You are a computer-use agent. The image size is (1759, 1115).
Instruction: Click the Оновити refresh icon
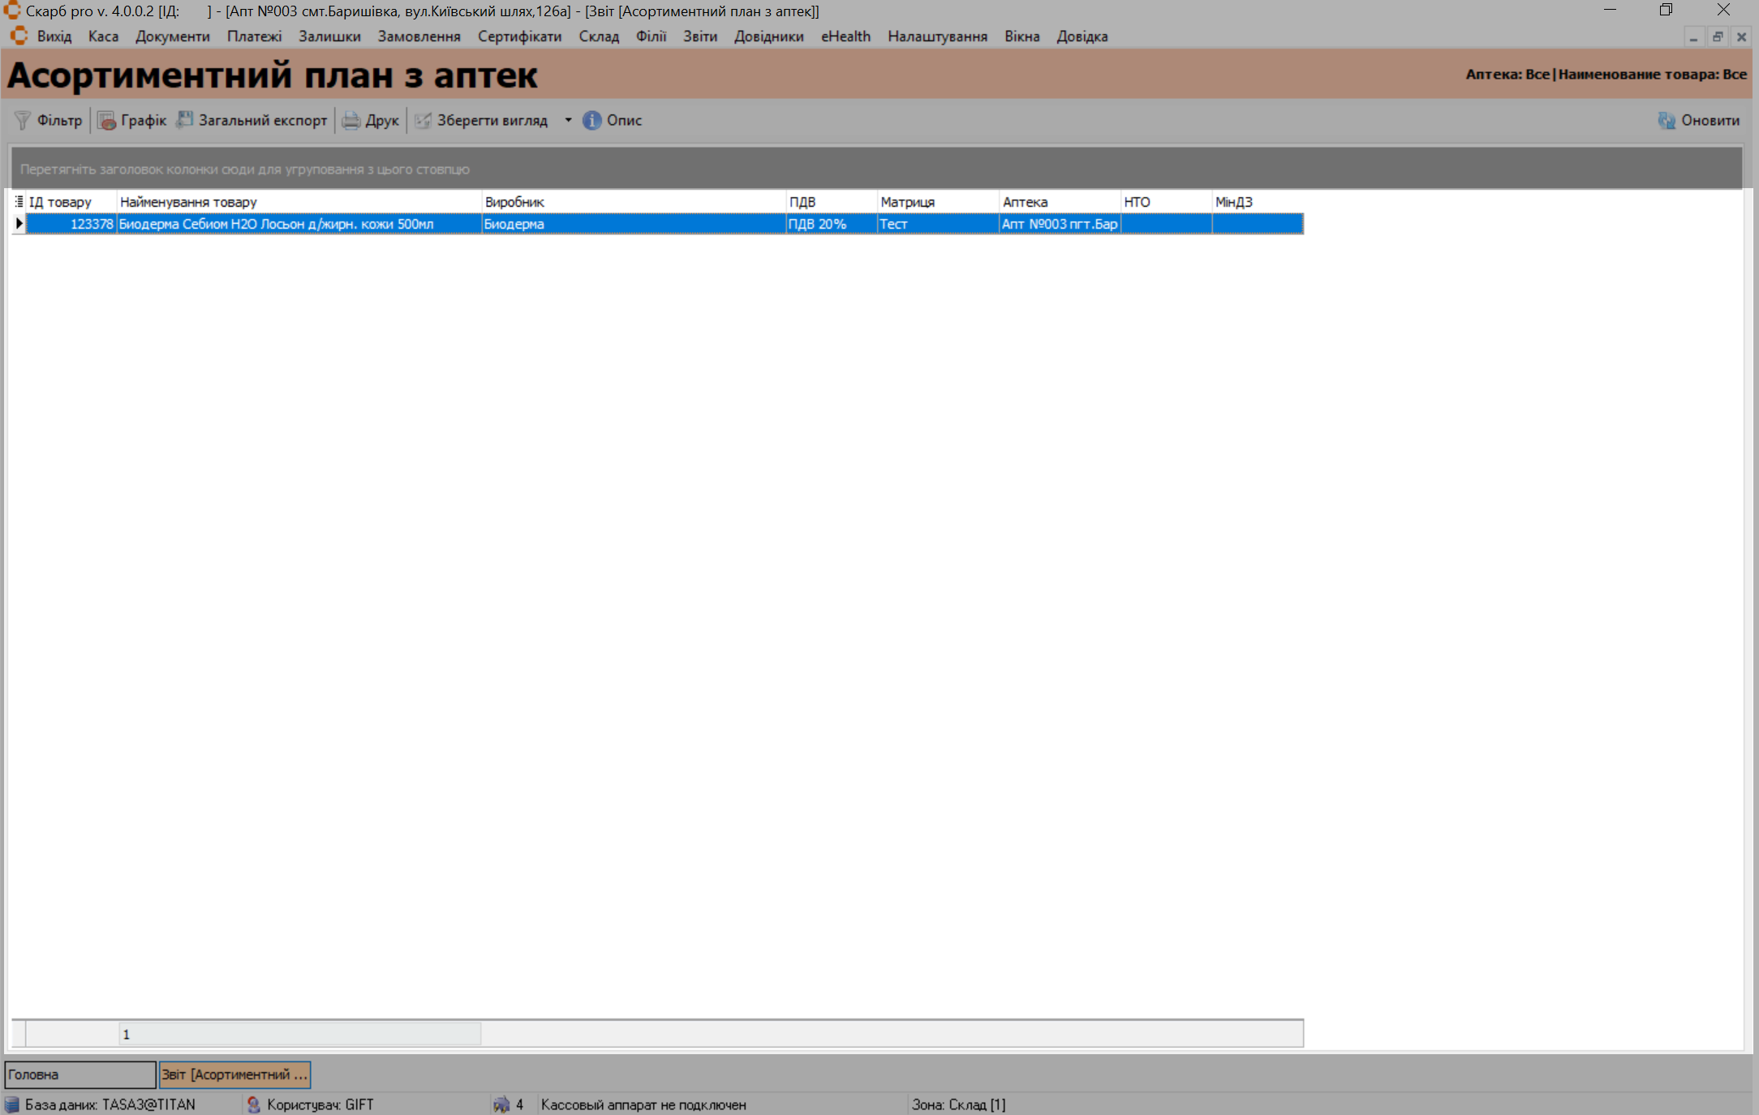coord(1667,121)
